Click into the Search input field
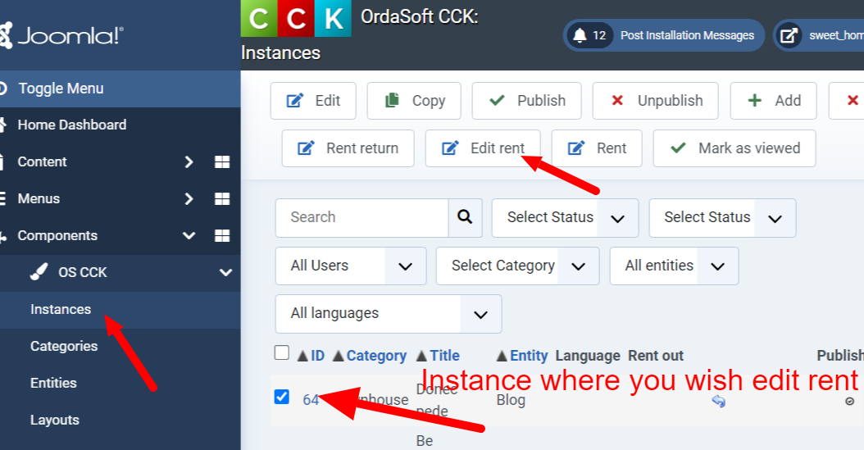The height and width of the screenshot is (450, 864). click(362, 217)
